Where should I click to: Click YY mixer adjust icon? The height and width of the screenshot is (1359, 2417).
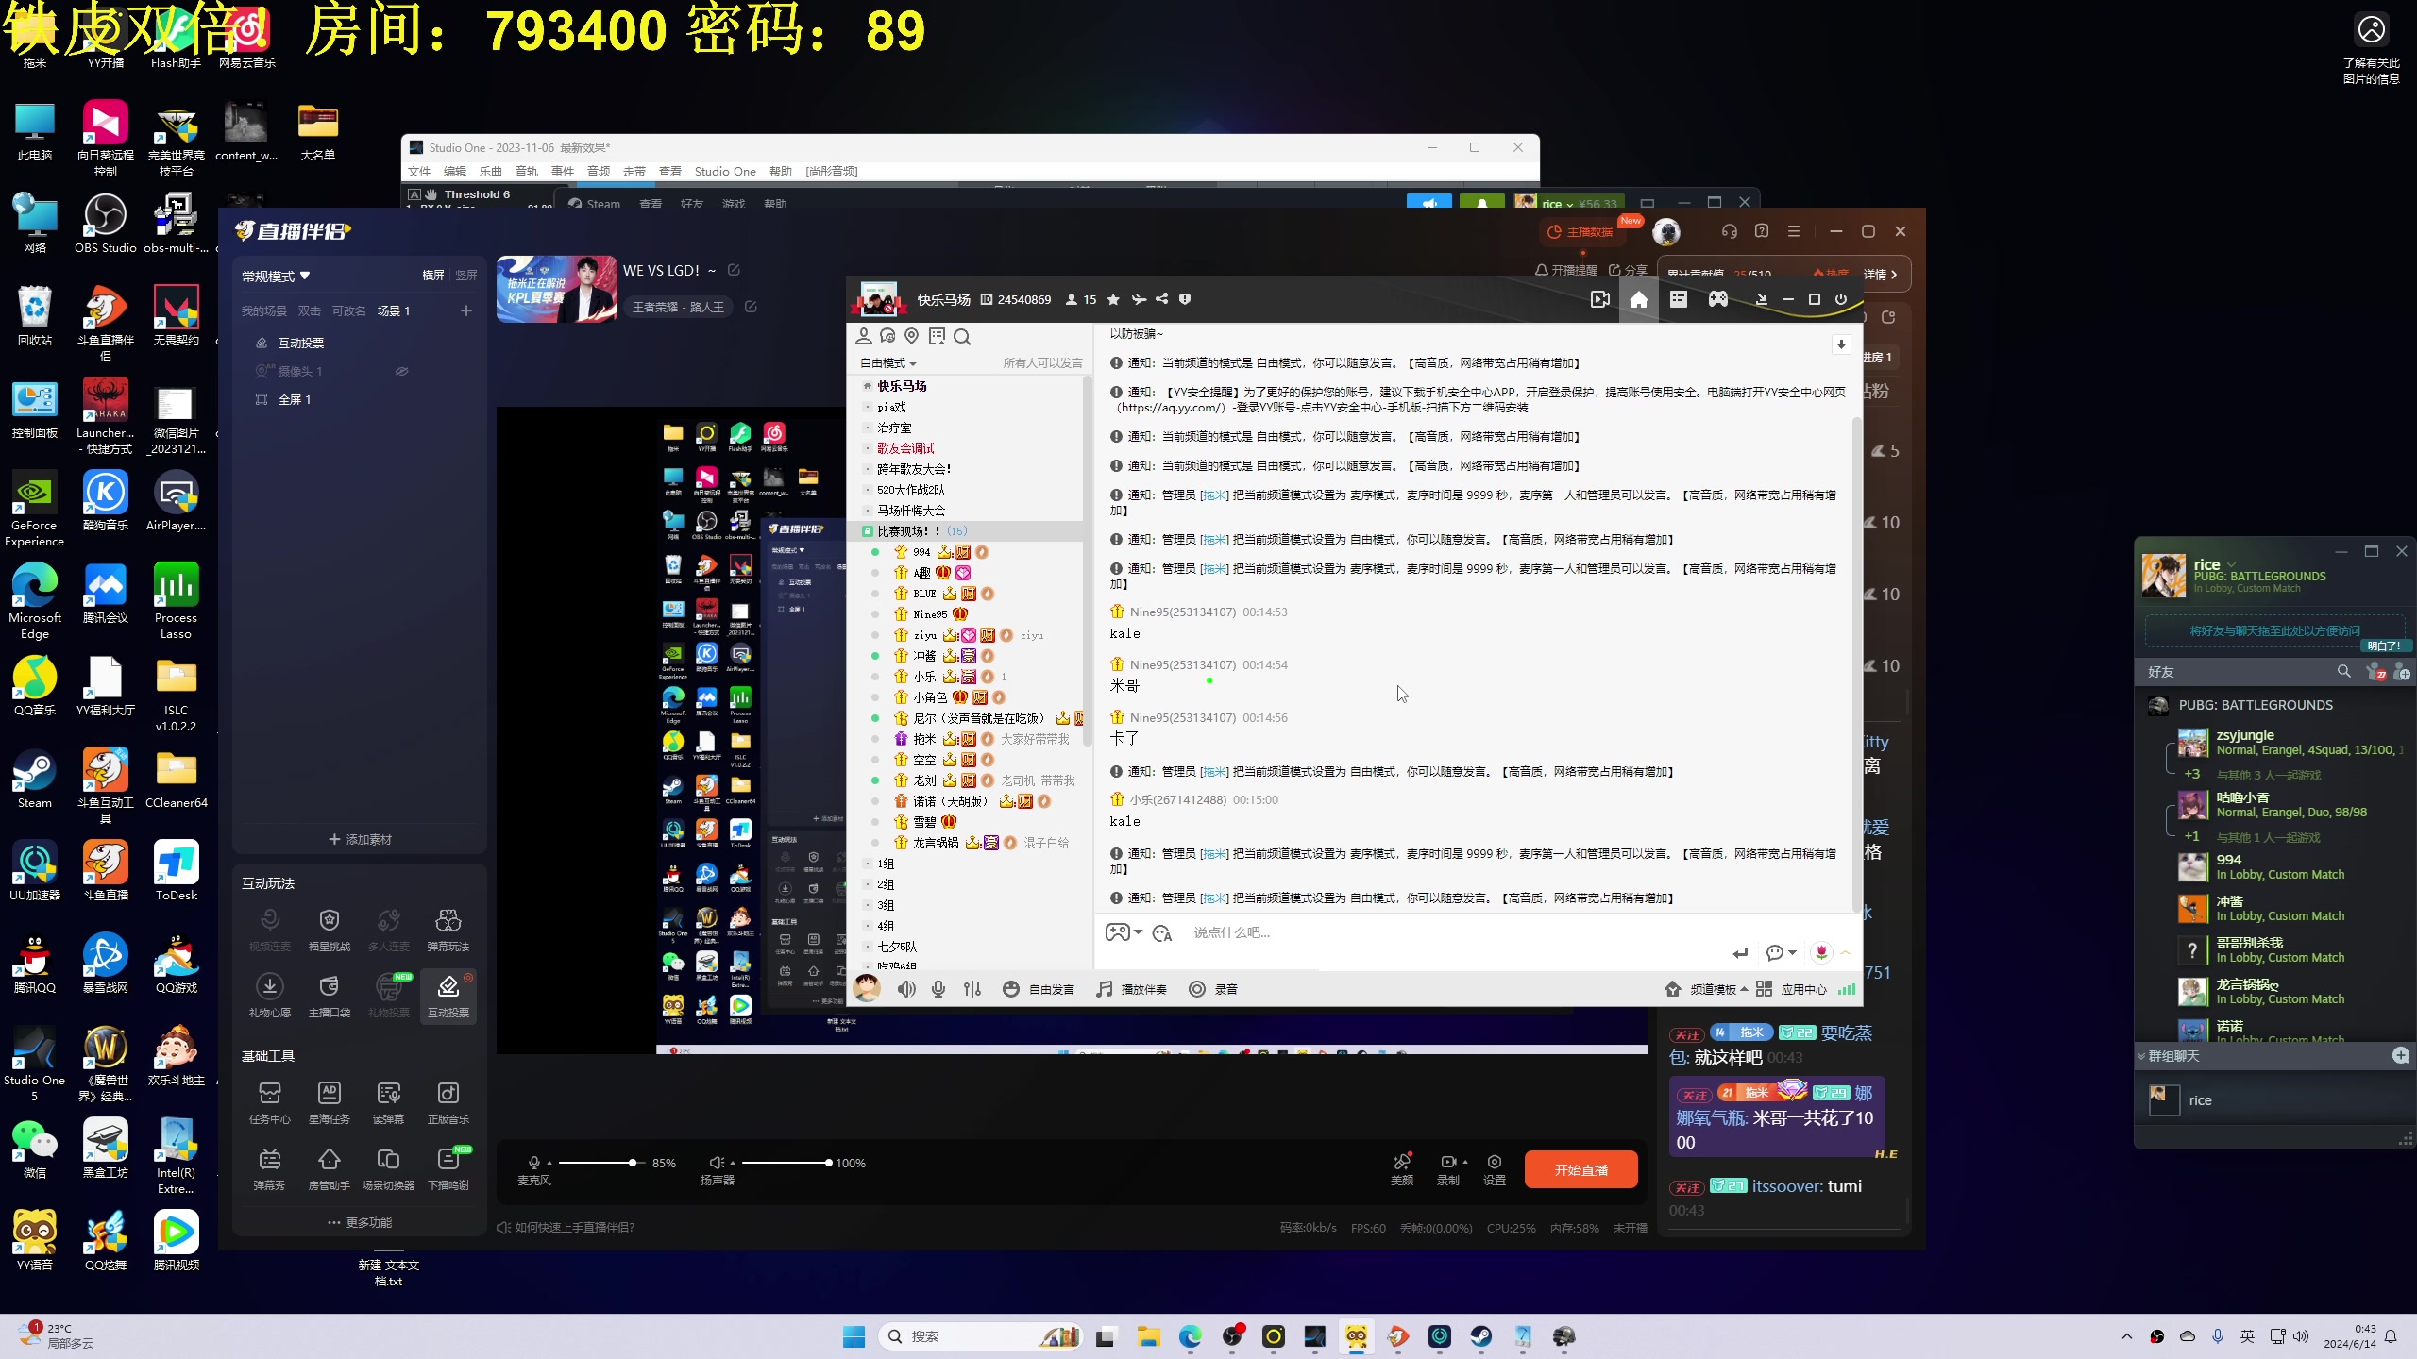point(972,989)
